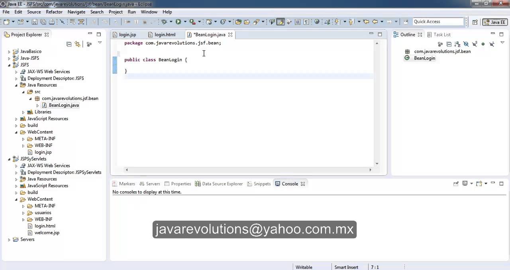
Task: Click the Next Annotation arrow icon
Action: pyautogui.click(x=337, y=22)
